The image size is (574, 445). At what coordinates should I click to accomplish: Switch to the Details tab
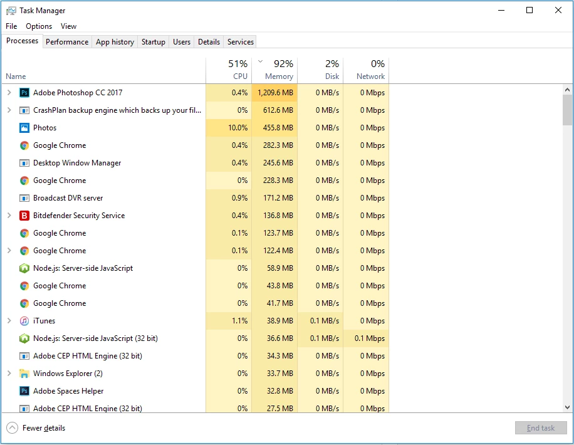[x=209, y=42]
